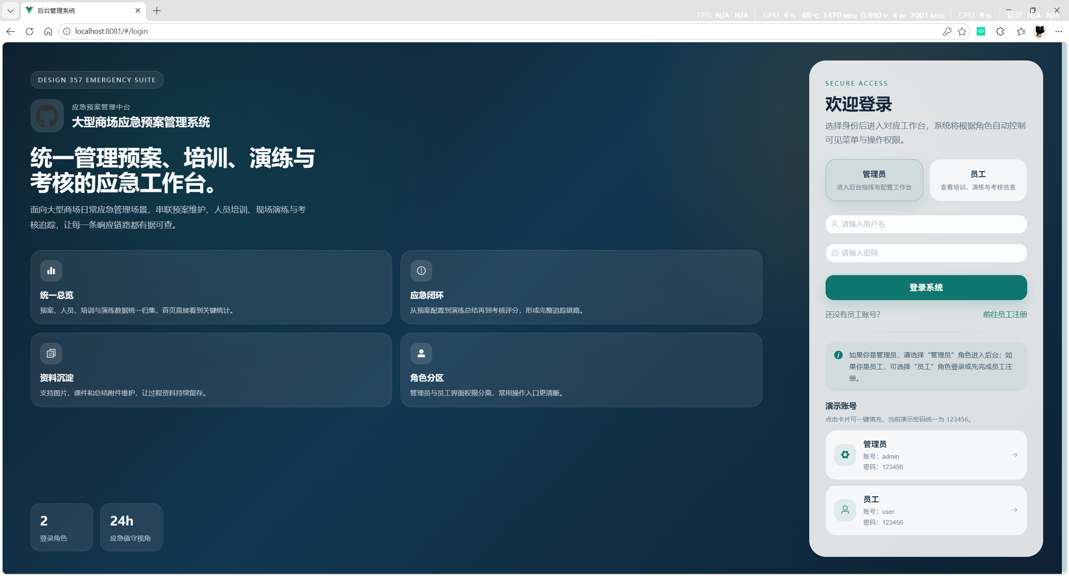Click the gear icon on admin demo account
Image resolution: width=1069 pixels, height=576 pixels.
(845, 455)
